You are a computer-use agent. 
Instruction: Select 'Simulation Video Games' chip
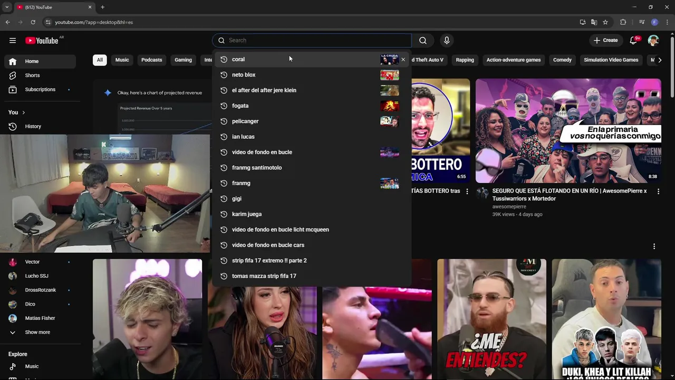tap(611, 60)
